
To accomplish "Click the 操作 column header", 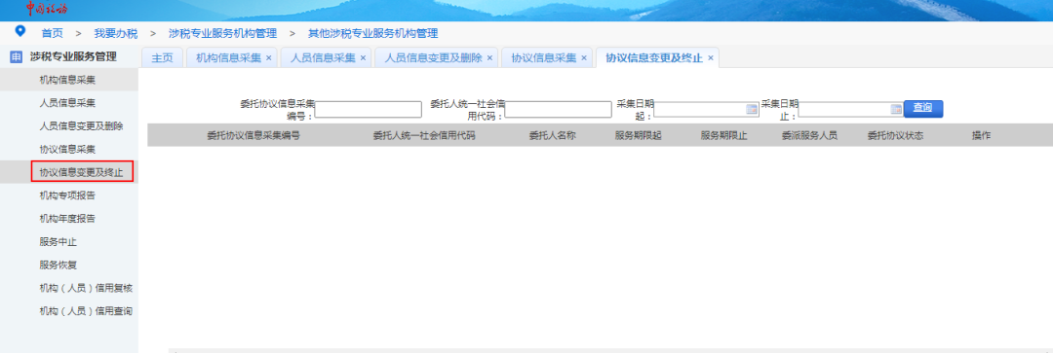I will 981,135.
